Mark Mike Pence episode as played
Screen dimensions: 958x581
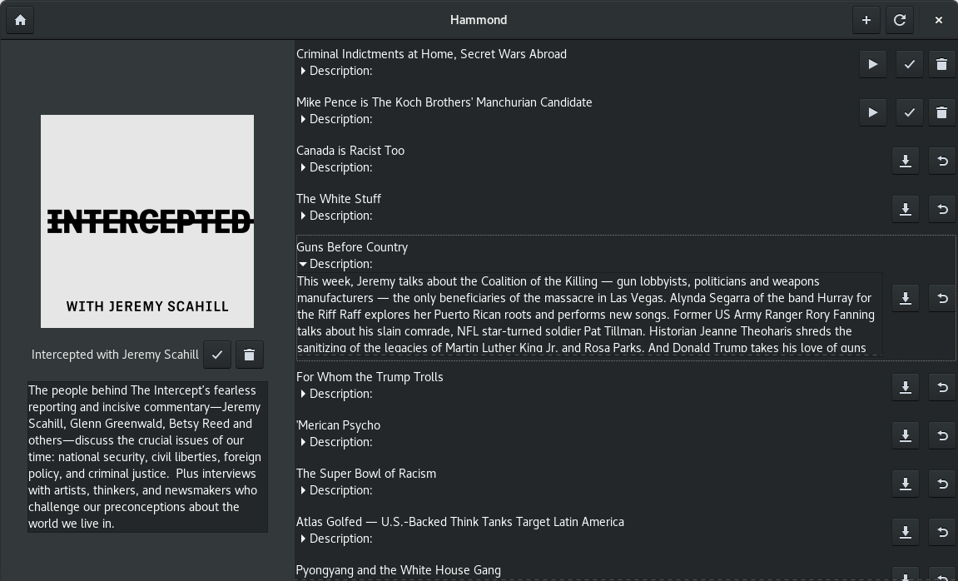tap(908, 112)
